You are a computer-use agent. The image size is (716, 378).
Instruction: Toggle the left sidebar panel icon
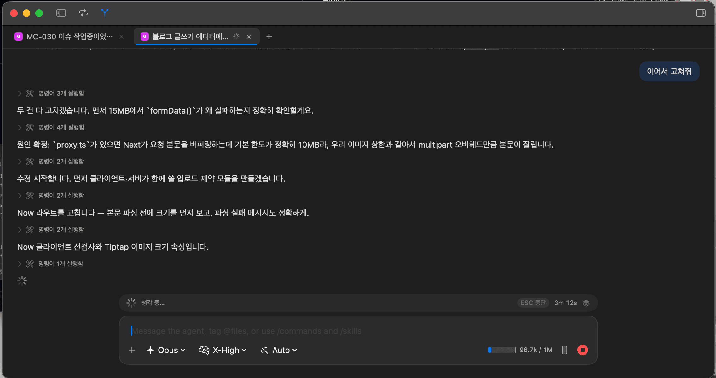pos(61,13)
